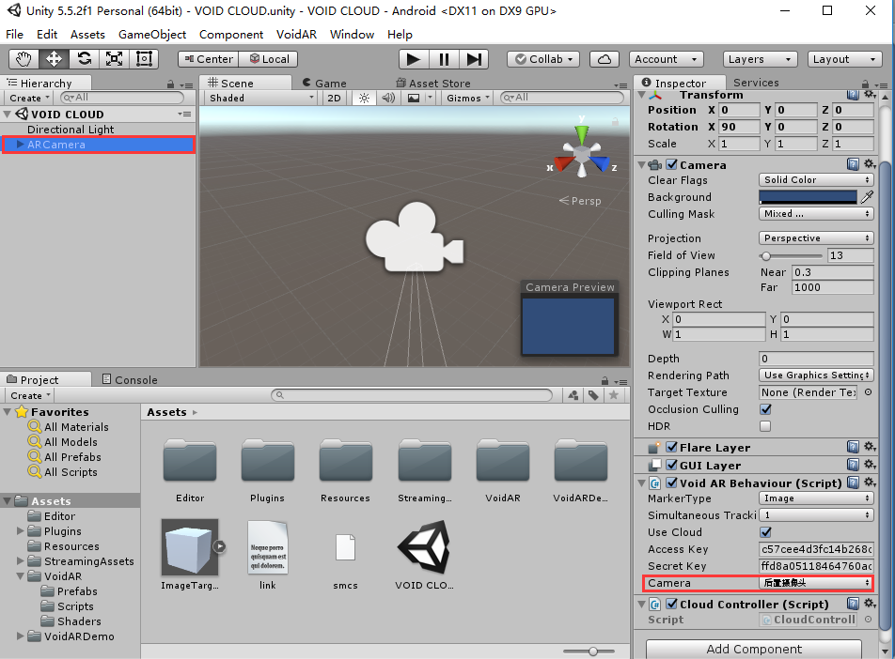Toggle Use Cloud checkbox

pos(765,532)
